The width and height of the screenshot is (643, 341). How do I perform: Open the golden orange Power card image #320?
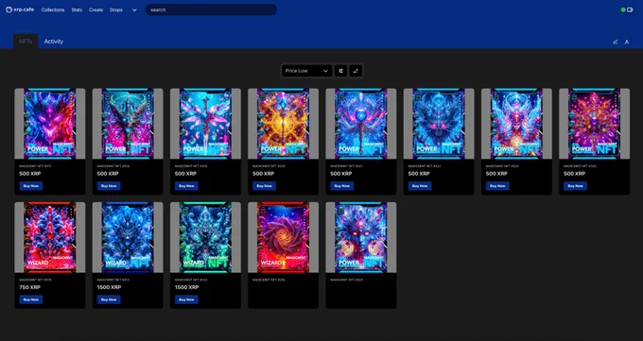[x=283, y=124]
